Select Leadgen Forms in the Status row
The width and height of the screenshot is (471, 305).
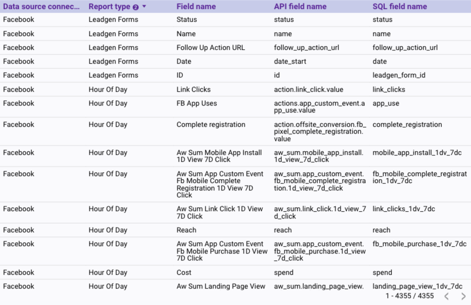coord(113,20)
